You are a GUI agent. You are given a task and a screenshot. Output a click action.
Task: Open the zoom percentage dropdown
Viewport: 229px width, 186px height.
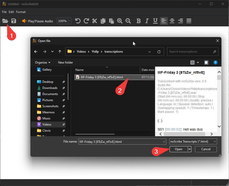pos(70,21)
